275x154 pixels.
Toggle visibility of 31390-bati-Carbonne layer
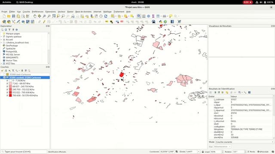pyautogui.click(x=5, y=74)
